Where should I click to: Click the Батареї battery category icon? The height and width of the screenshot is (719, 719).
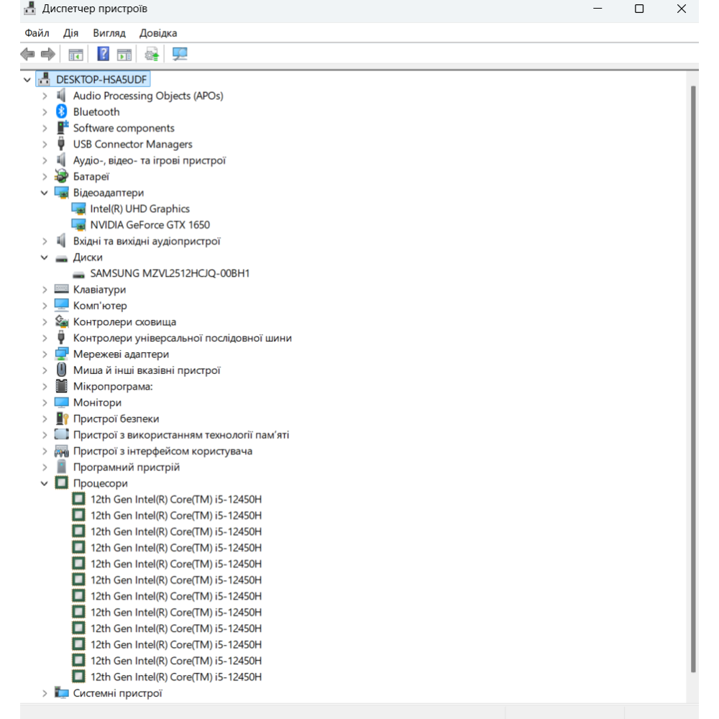62,177
